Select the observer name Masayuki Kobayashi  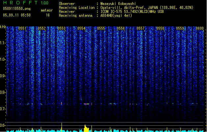click(118, 4)
